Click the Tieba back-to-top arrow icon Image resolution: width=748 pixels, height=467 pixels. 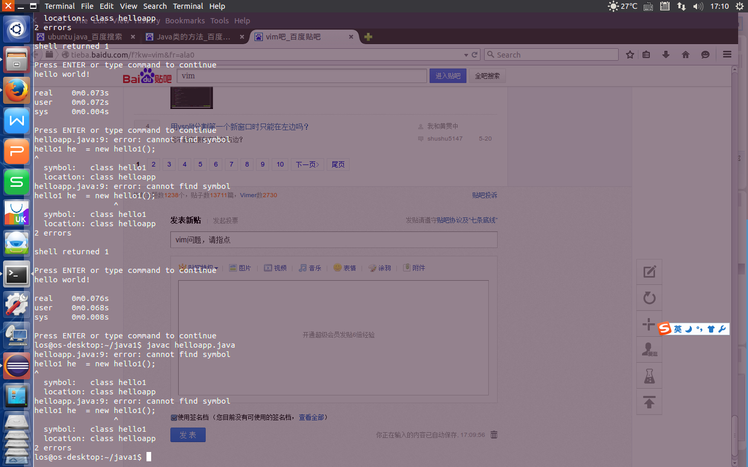649,402
